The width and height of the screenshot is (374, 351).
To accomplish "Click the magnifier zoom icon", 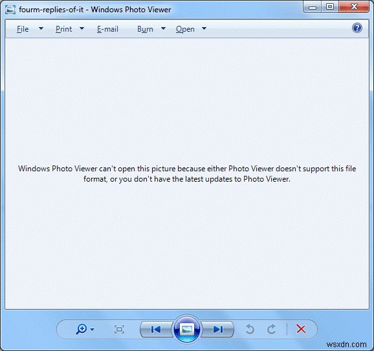I will [82, 329].
